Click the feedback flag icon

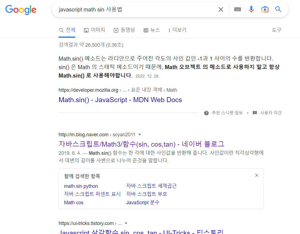(255, 113)
